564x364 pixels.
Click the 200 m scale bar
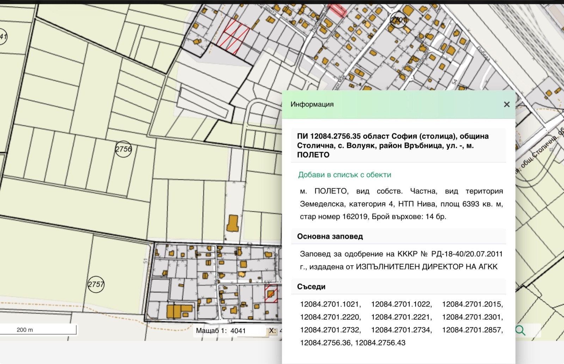[x=38, y=330]
